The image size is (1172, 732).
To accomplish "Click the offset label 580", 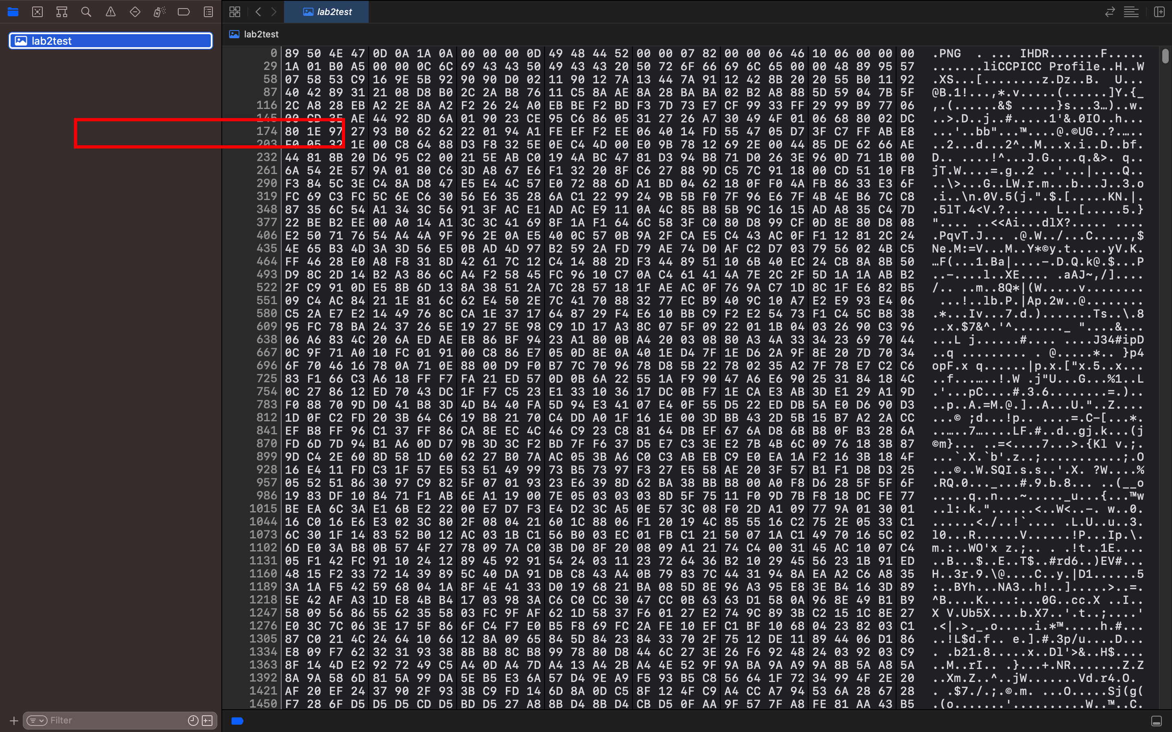I will click(x=267, y=313).
